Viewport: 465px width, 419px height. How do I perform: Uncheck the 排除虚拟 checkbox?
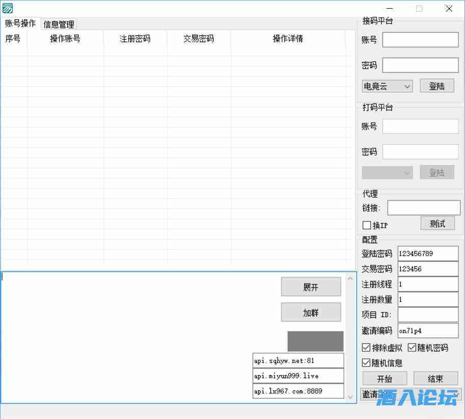pos(366,348)
